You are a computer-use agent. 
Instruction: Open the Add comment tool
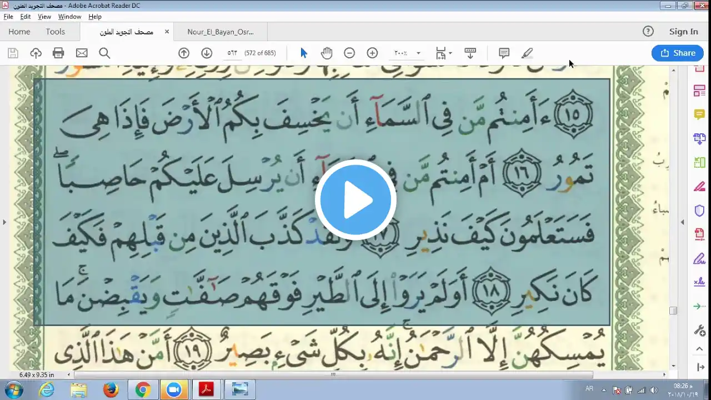(x=504, y=53)
